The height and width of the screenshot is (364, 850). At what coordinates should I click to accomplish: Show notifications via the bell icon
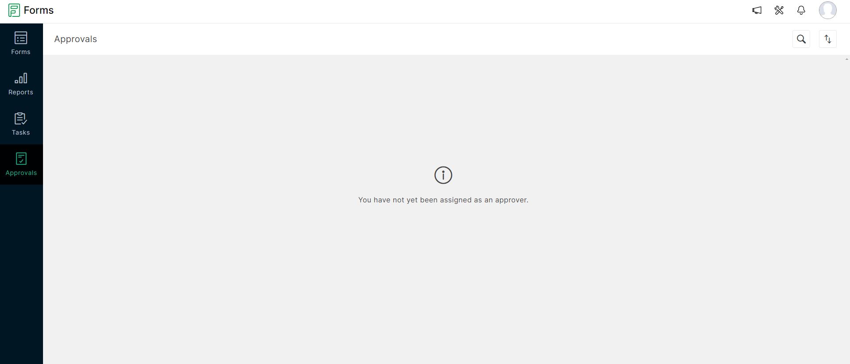tap(801, 10)
